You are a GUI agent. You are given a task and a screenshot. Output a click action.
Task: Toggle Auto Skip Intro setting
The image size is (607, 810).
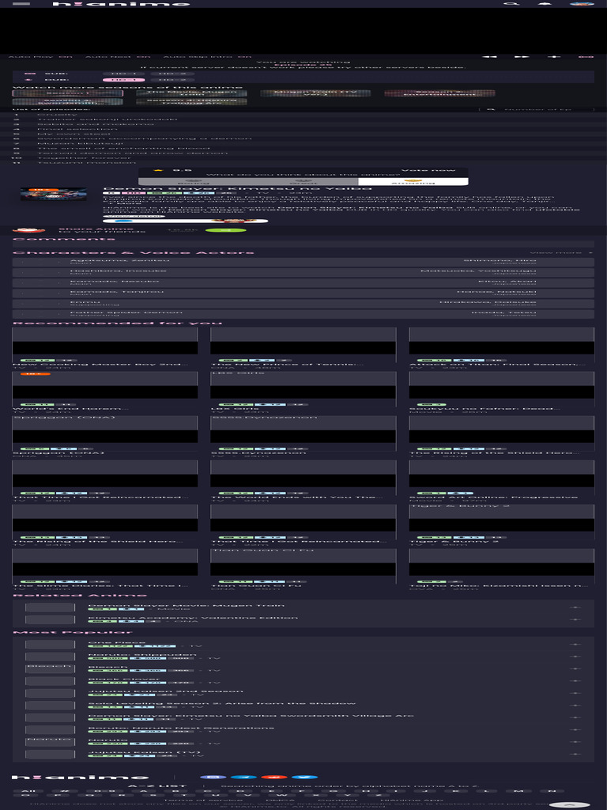[x=208, y=57]
